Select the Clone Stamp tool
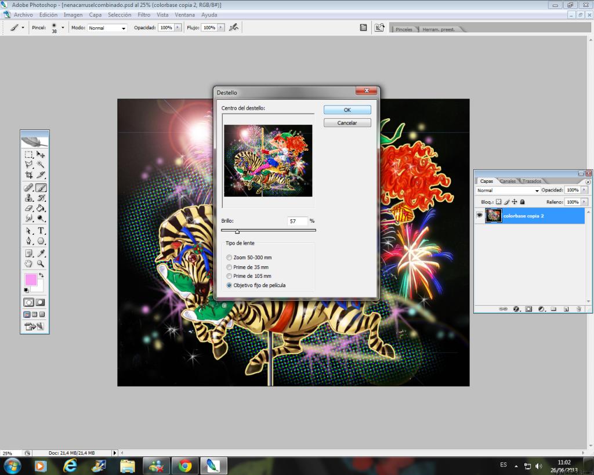 pyautogui.click(x=29, y=198)
